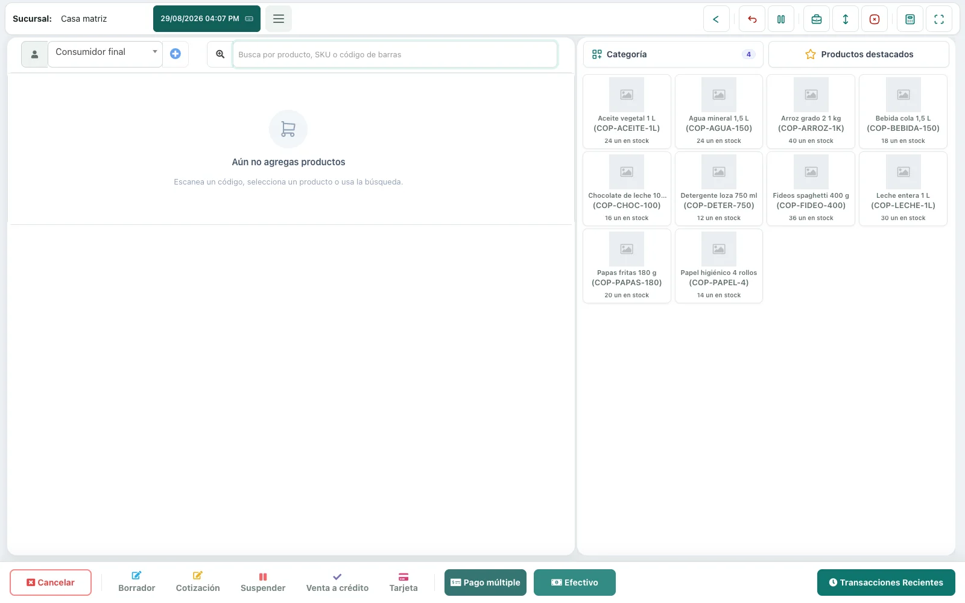965x603 pixels.
Task: Add a new customer with the plus icon
Action: (x=176, y=54)
